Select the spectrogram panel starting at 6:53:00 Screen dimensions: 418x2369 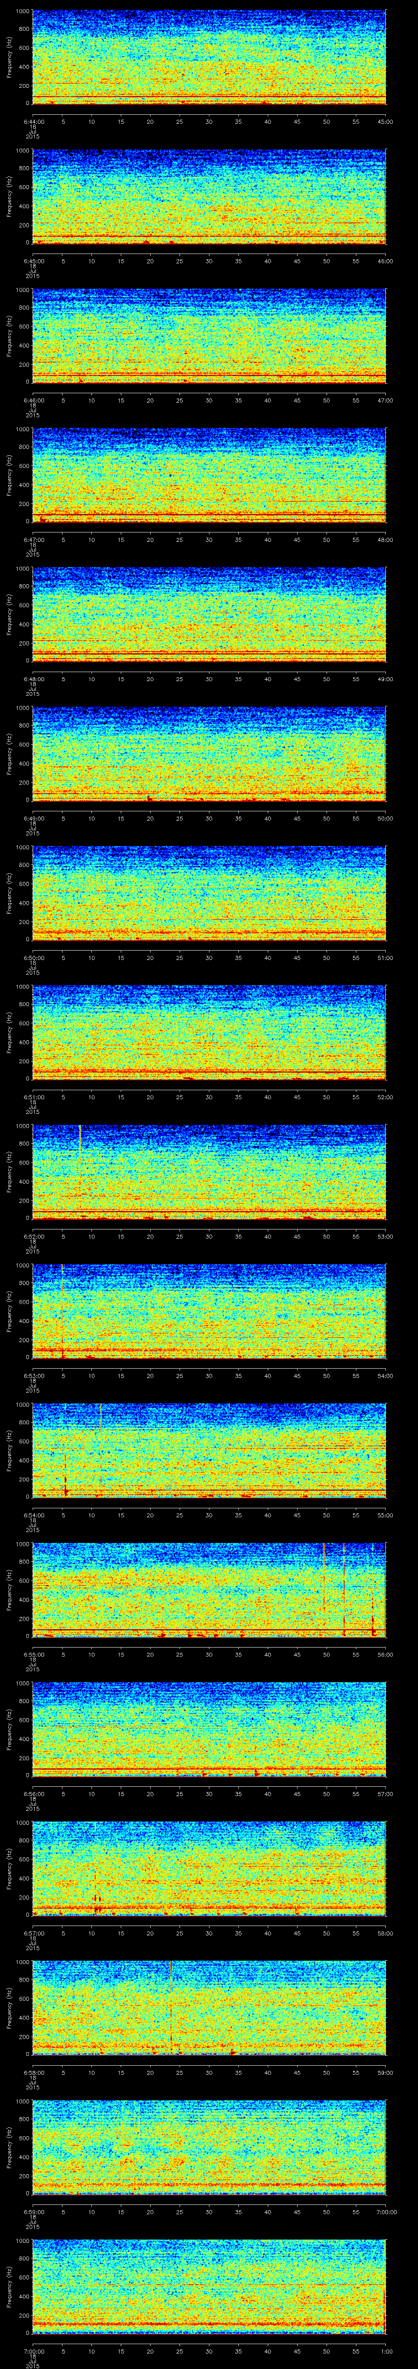click(209, 1311)
